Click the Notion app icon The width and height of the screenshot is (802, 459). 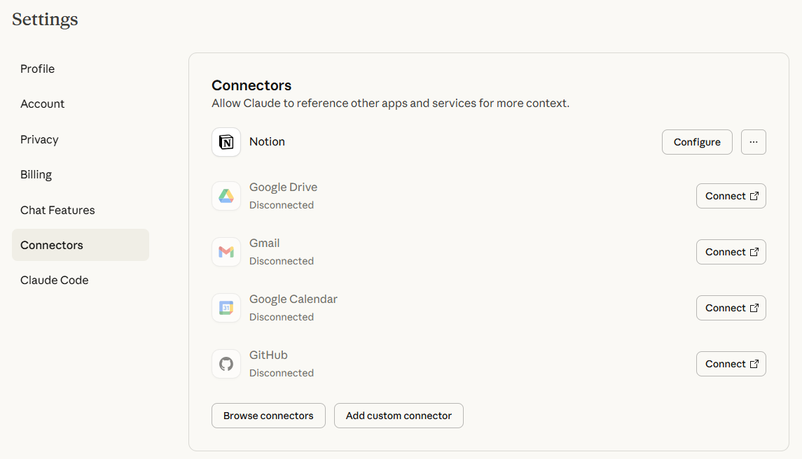226,142
